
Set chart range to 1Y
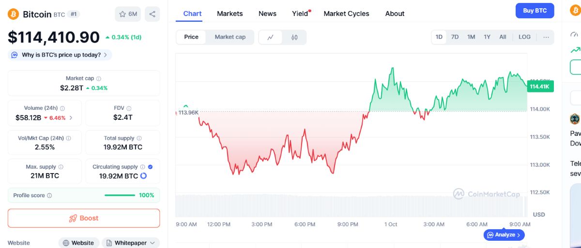pyautogui.click(x=487, y=37)
